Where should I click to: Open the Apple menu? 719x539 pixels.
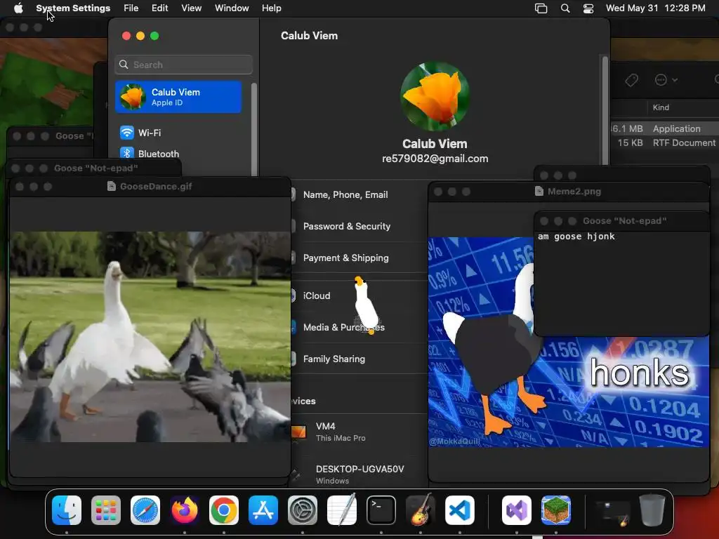[x=18, y=8]
